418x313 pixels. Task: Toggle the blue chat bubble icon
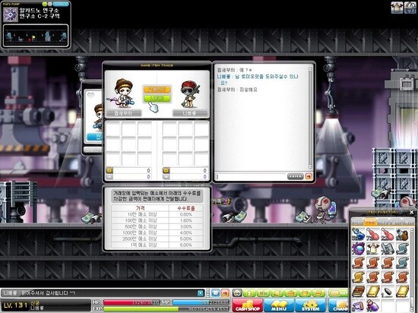point(215,293)
